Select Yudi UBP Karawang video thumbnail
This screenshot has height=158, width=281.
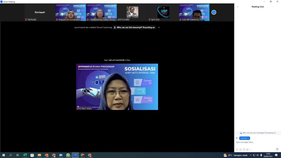[194, 12]
